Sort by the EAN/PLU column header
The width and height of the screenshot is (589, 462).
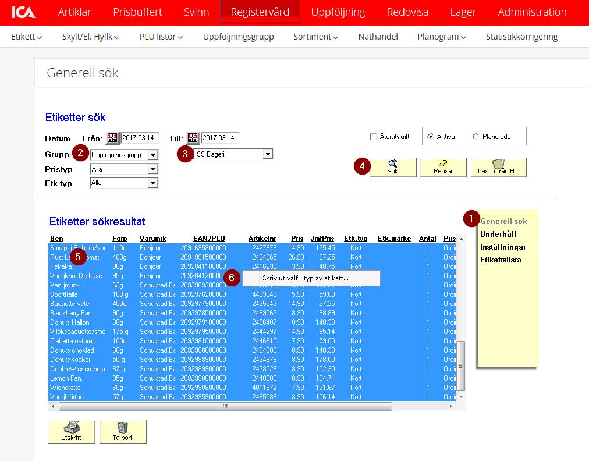pyautogui.click(x=209, y=239)
